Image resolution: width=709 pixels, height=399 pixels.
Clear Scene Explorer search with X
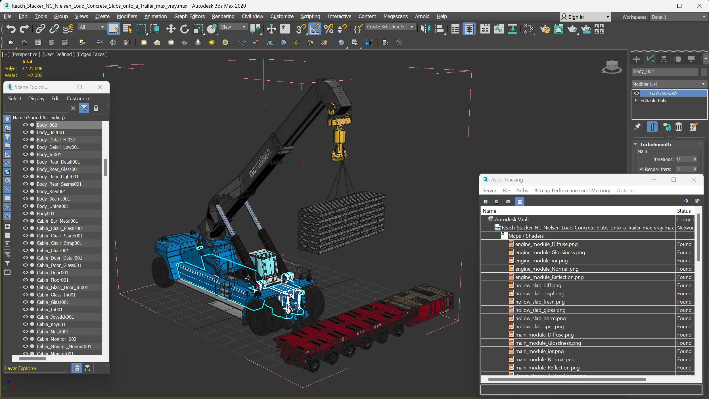[73, 108]
